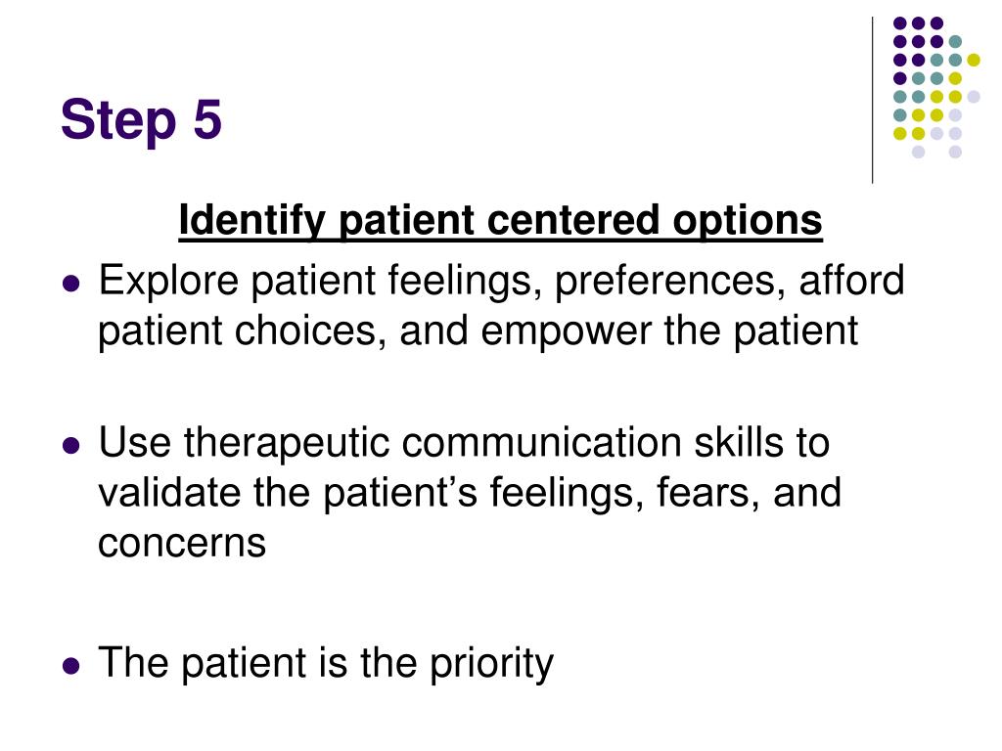The height and width of the screenshot is (751, 1002).
Task: Click the word "afford" in the first bullet
Action: 852,280
